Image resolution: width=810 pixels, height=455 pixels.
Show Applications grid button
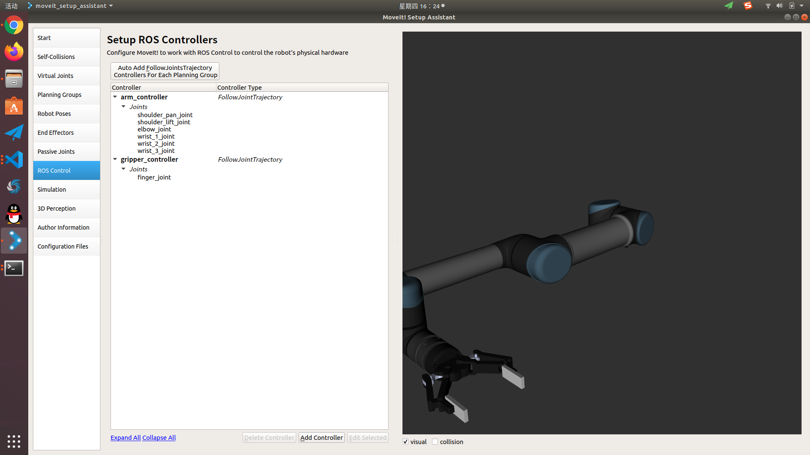coord(14,441)
